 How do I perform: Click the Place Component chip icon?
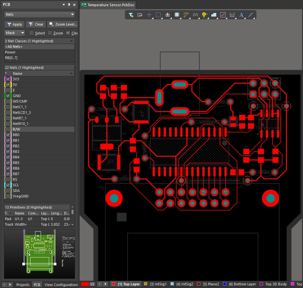pyautogui.click(x=177, y=15)
